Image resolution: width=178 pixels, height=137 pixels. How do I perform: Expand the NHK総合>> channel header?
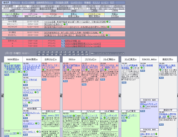[x=13, y=59]
